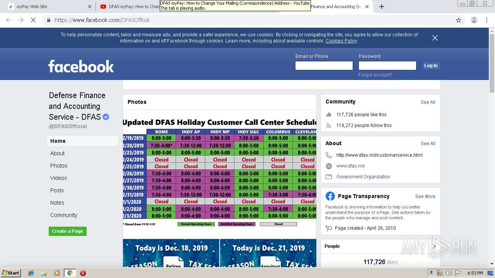Open the Dec. 18, 2019 photo
Screen dimensions: 495x278
[x=171, y=253]
